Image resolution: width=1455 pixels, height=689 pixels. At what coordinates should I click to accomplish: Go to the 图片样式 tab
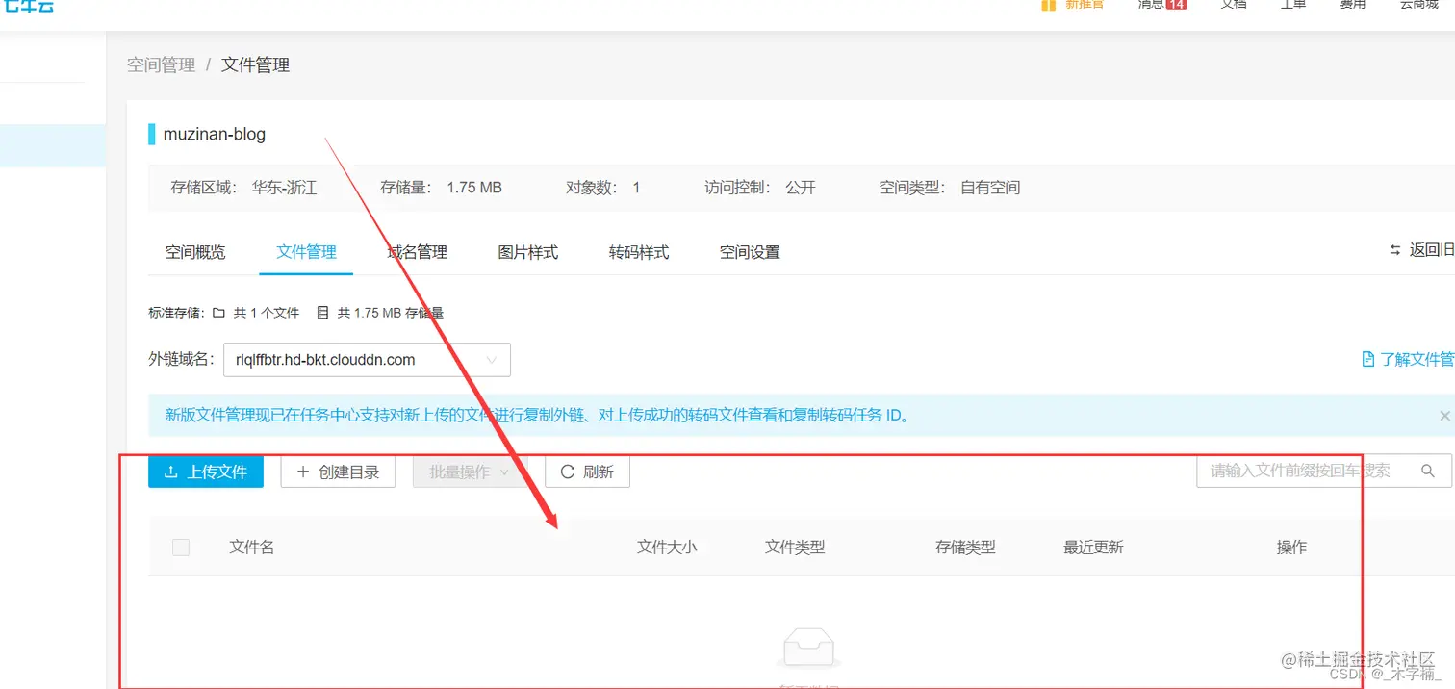(x=527, y=252)
